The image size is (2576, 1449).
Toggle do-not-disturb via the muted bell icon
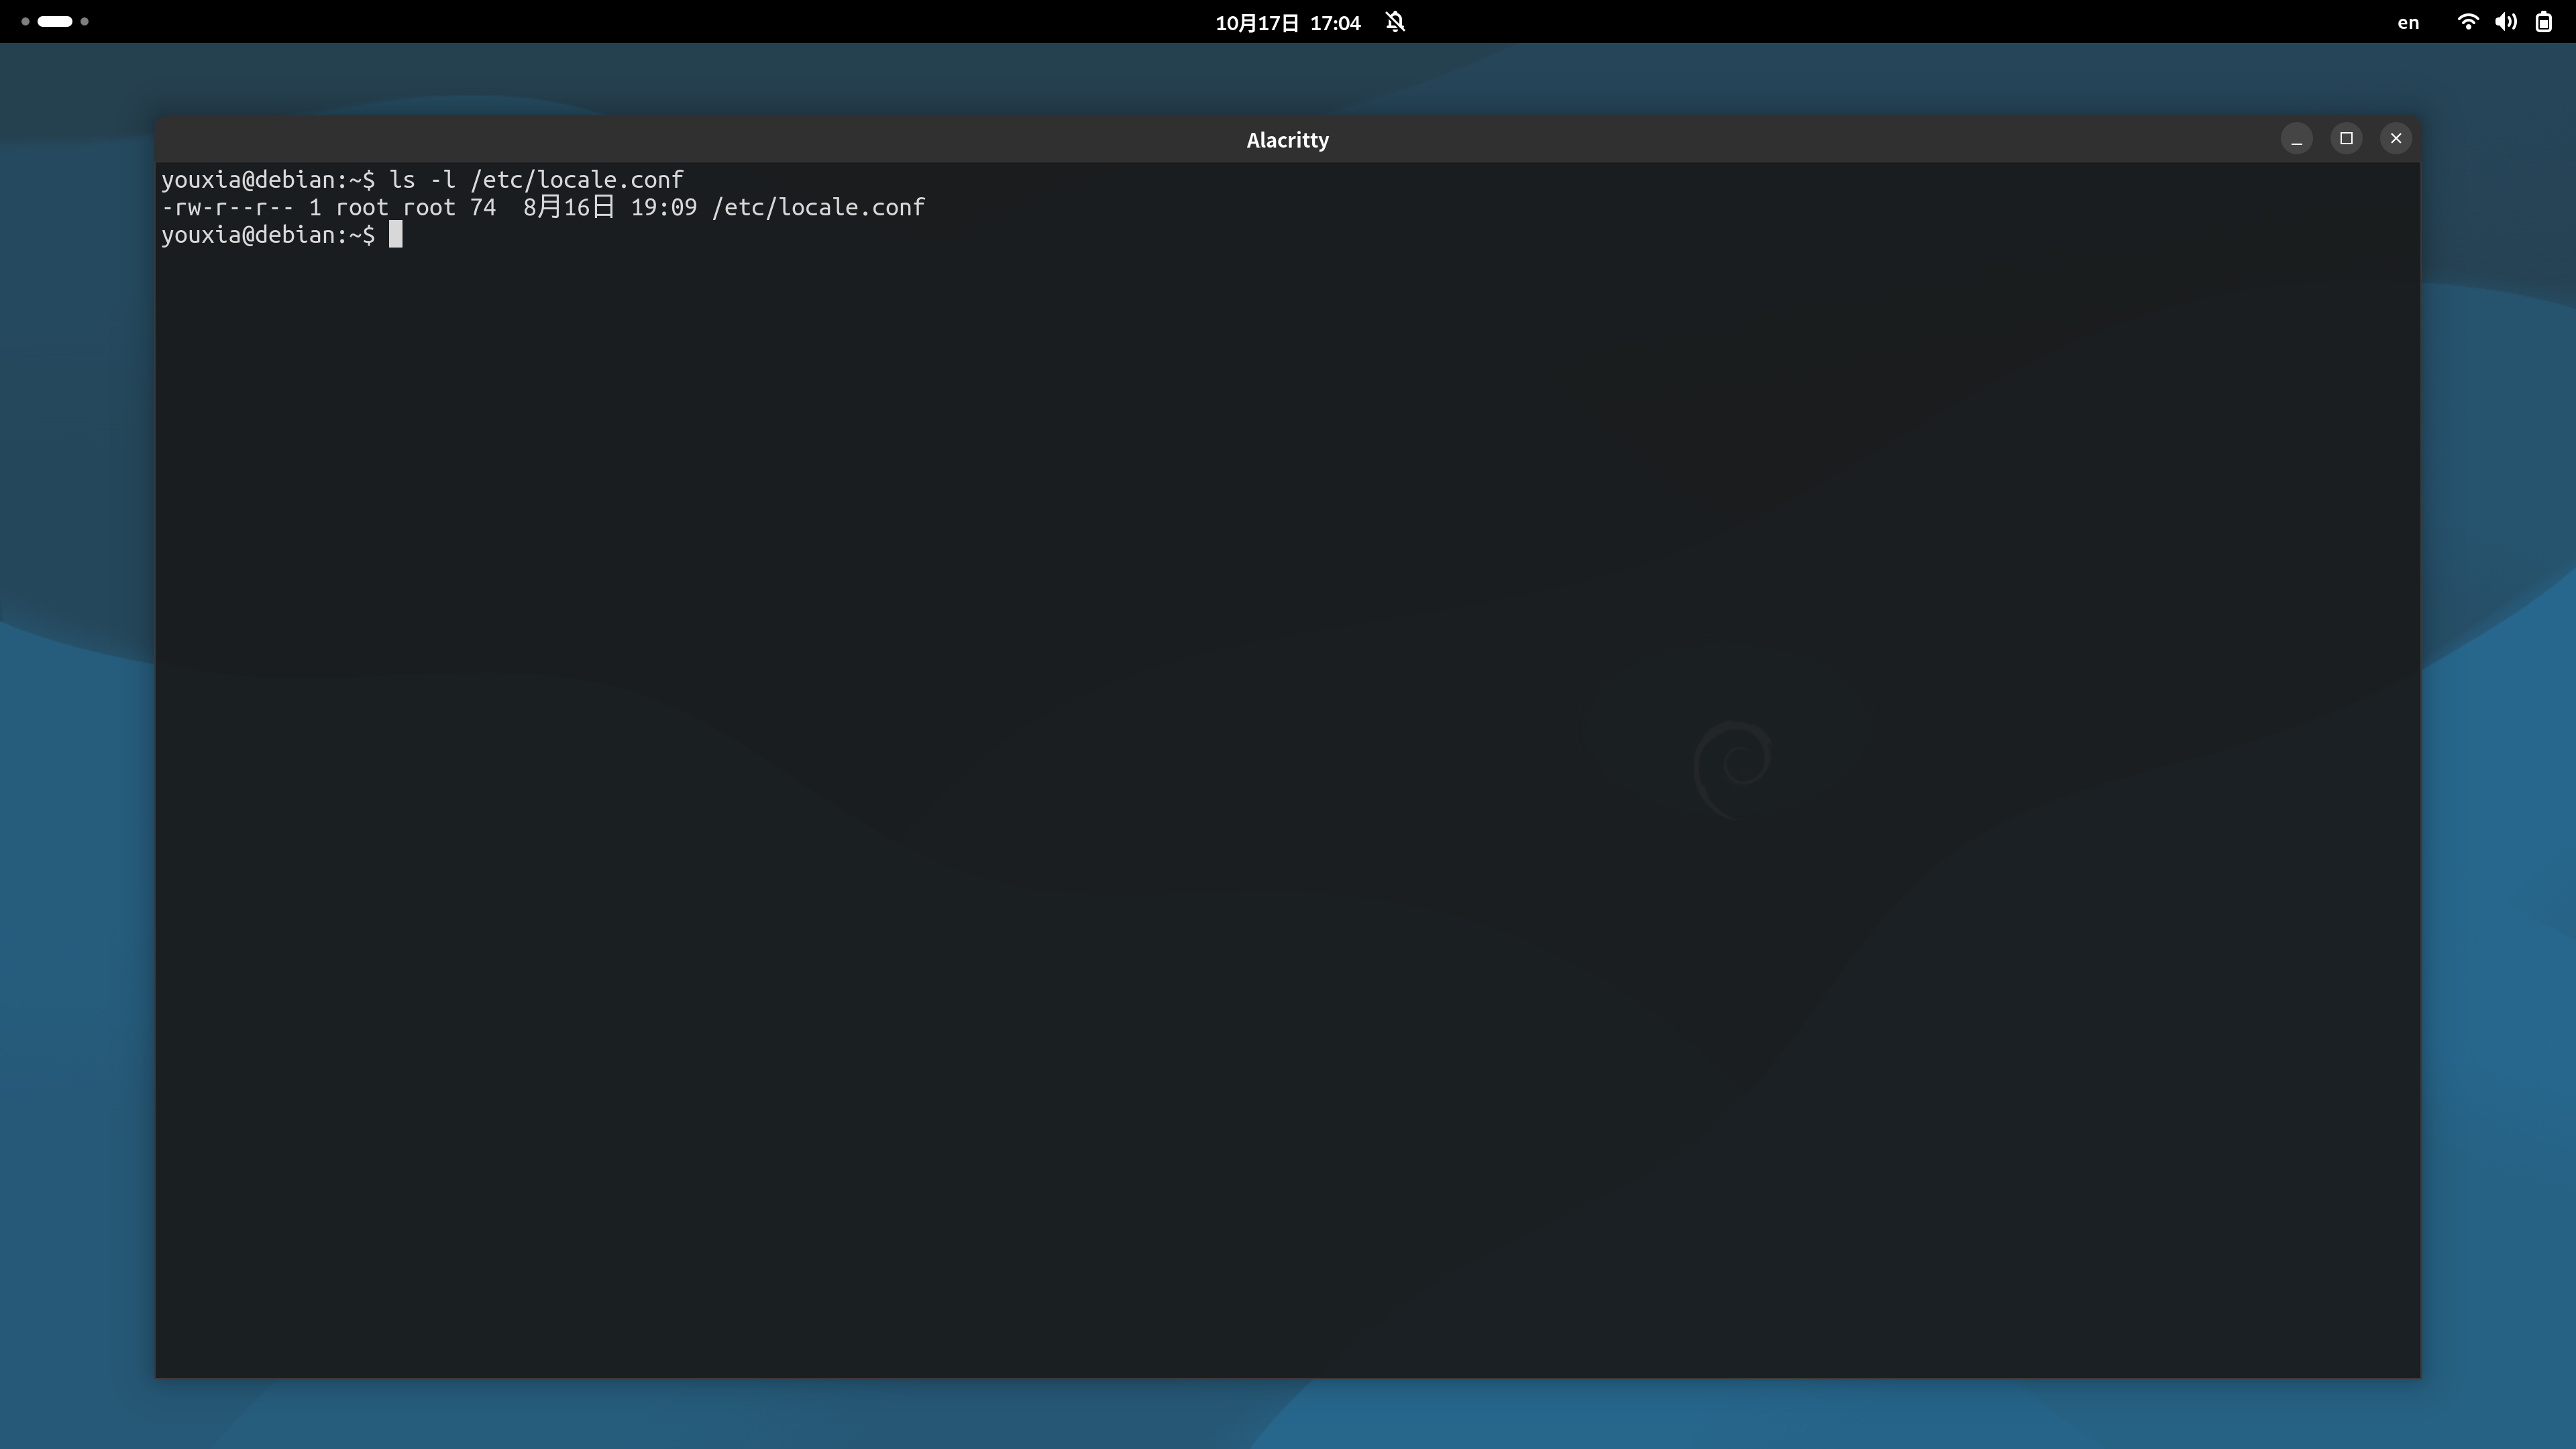(x=1395, y=21)
